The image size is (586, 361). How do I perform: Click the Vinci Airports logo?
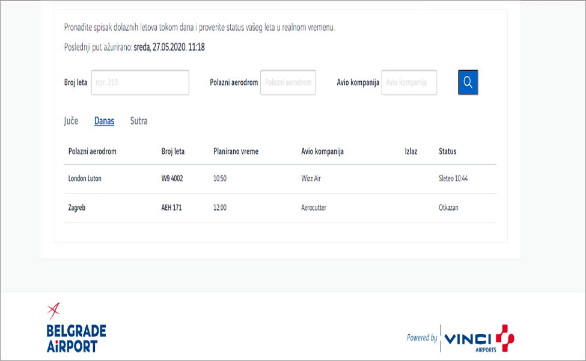(x=478, y=338)
